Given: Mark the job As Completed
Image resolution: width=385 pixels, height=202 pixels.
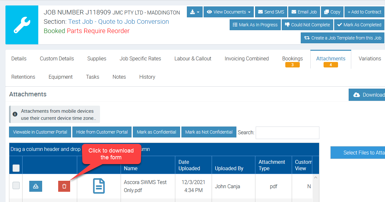Looking at the screenshot, I should pyautogui.click(x=359, y=25).
